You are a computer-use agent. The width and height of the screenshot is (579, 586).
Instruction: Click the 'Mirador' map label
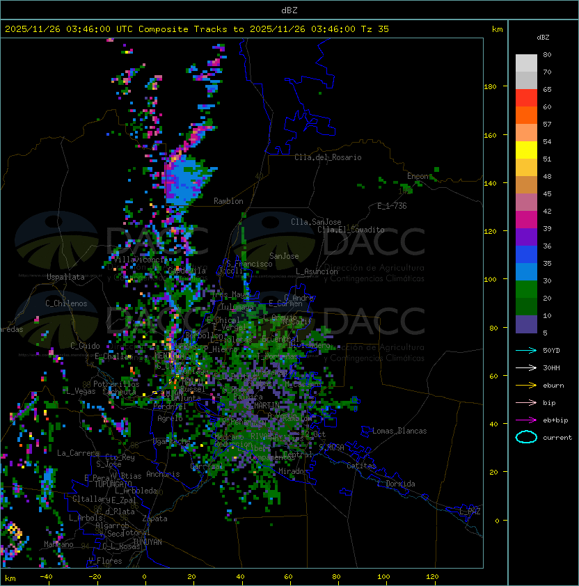[294, 471]
